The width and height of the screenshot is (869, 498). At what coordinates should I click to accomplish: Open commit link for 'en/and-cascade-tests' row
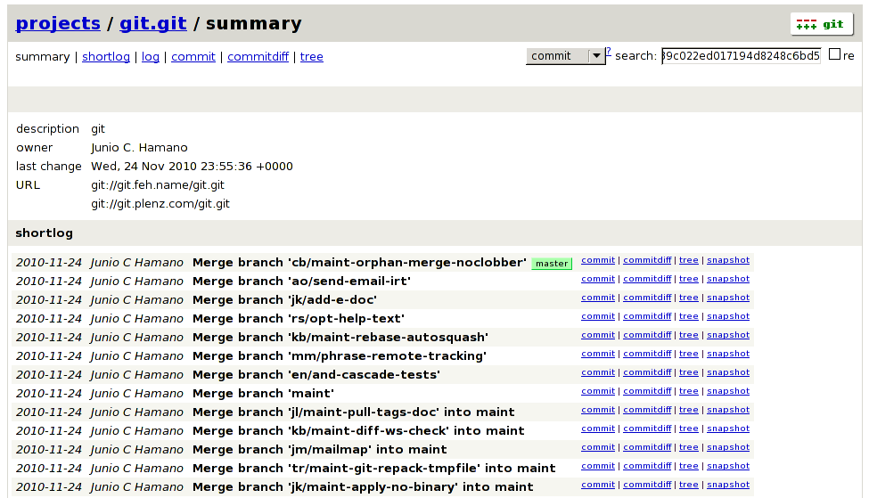click(x=598, y=372)
